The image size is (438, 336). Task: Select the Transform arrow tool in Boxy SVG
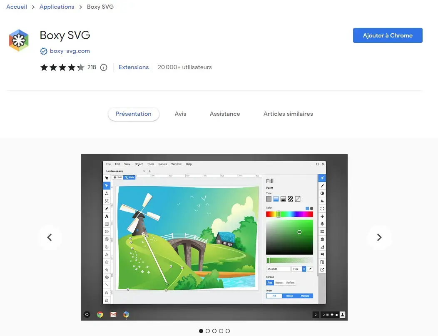[x=107, y=178]
